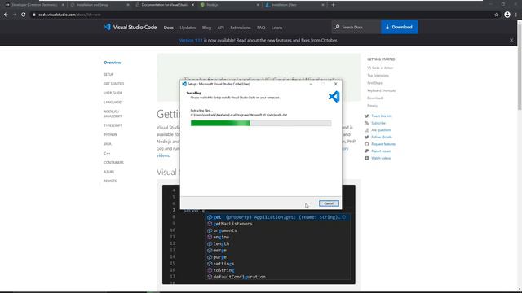Open the Downloads link in right sidebar
Image resolution: width=522 pixels, height=293 pixels.
tap(375, 98)
